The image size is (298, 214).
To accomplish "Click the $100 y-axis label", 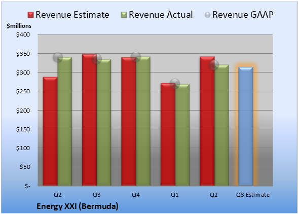I will pos(23,148).
